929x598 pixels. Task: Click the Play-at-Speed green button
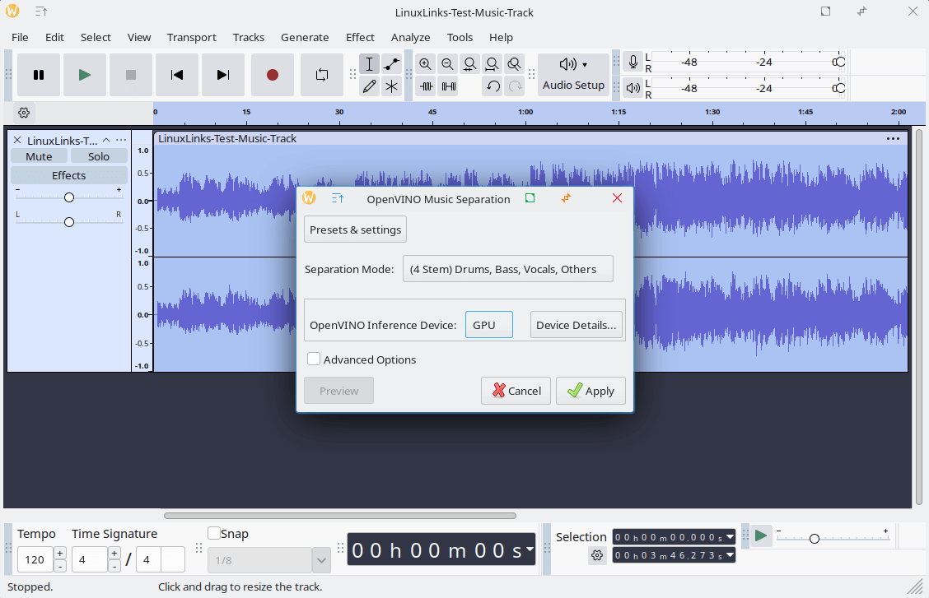[x=761, y=535]
